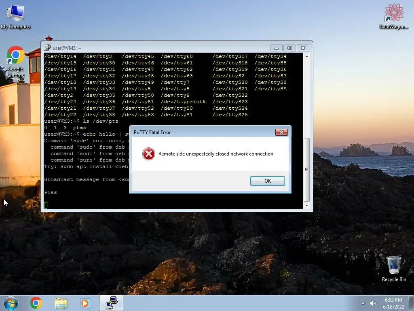
Task: Click the volume speaker tray icon
Action: coord(373,303)
